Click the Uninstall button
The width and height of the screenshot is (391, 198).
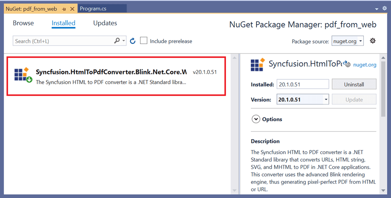point(354,84)
